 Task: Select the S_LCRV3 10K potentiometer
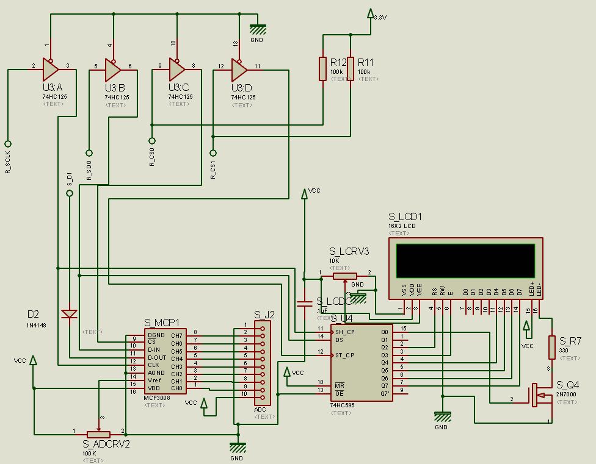click(345, 276)
